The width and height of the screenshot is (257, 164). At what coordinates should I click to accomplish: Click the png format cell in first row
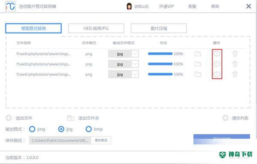click(89, 54)
